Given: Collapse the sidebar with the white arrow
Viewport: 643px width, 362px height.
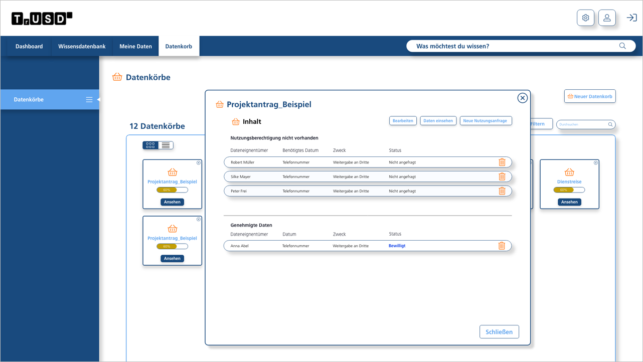Looking at the screenshot, I should 98,100.
